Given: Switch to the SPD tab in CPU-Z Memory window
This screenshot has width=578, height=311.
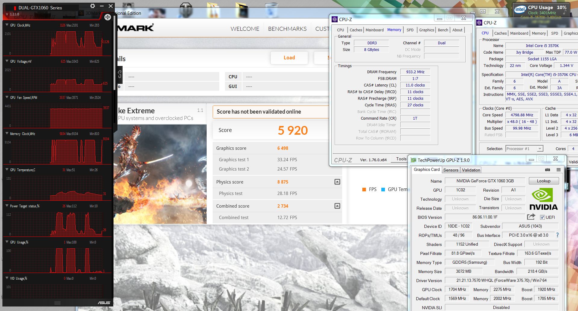Looking at the screenshot, I should pyautogui.click(x=410, y=30).
